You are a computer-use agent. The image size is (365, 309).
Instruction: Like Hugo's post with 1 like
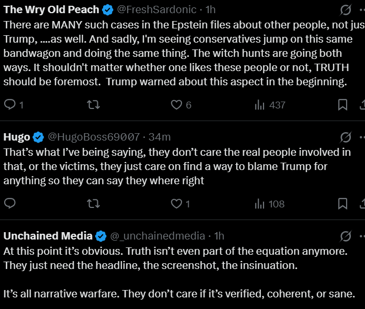177,204
